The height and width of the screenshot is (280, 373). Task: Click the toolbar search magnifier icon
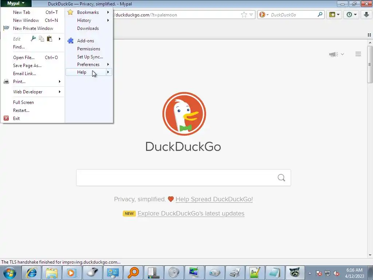click(x=320, y=15)
